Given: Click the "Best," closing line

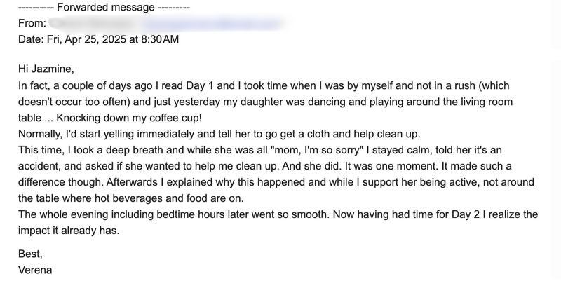Looking at the screenshot, I should [31, 254].
